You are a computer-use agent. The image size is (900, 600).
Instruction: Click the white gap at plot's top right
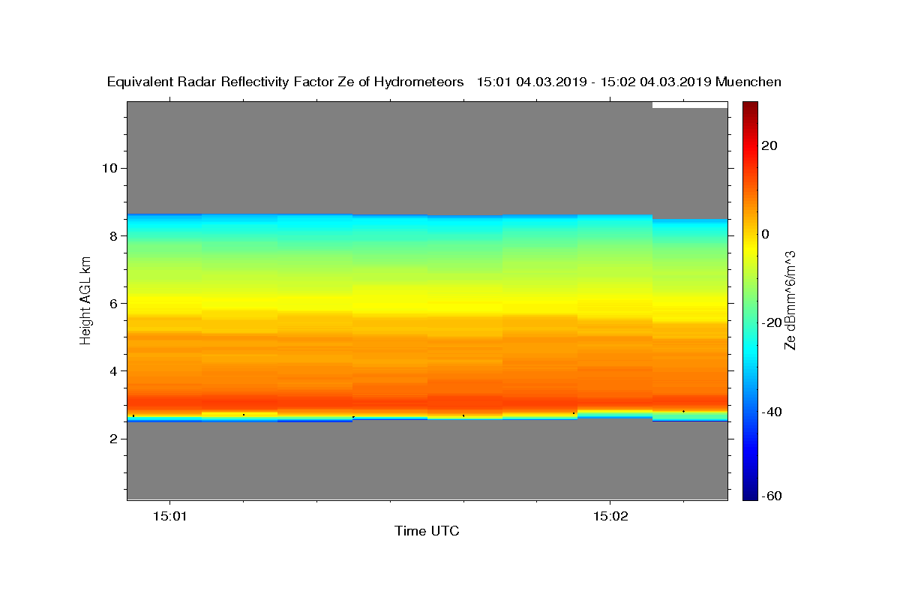point(690,105)
